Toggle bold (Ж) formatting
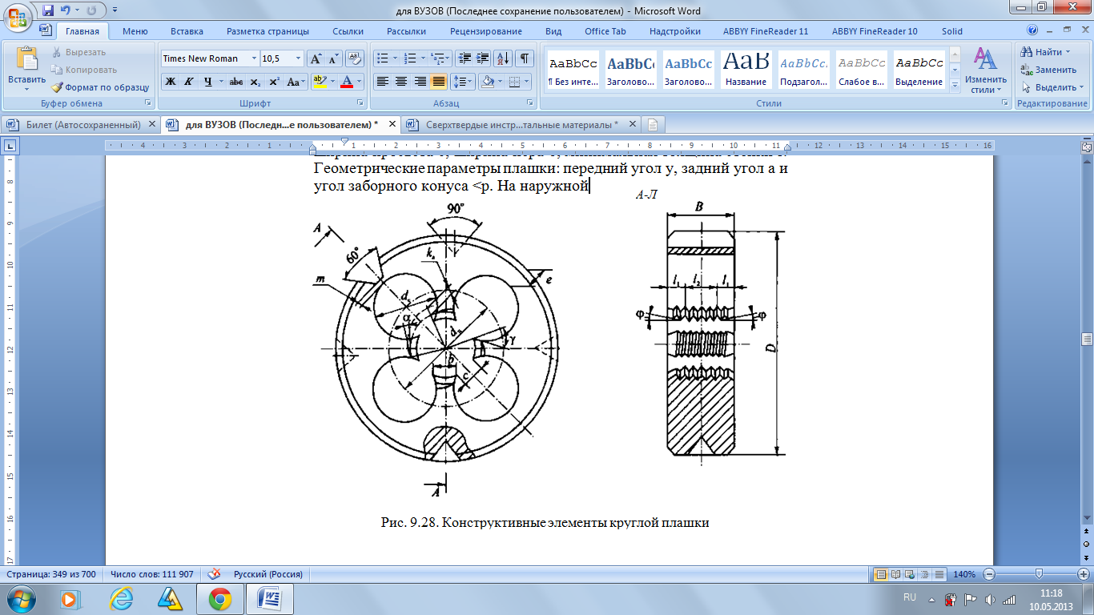 tap(170, 82)
